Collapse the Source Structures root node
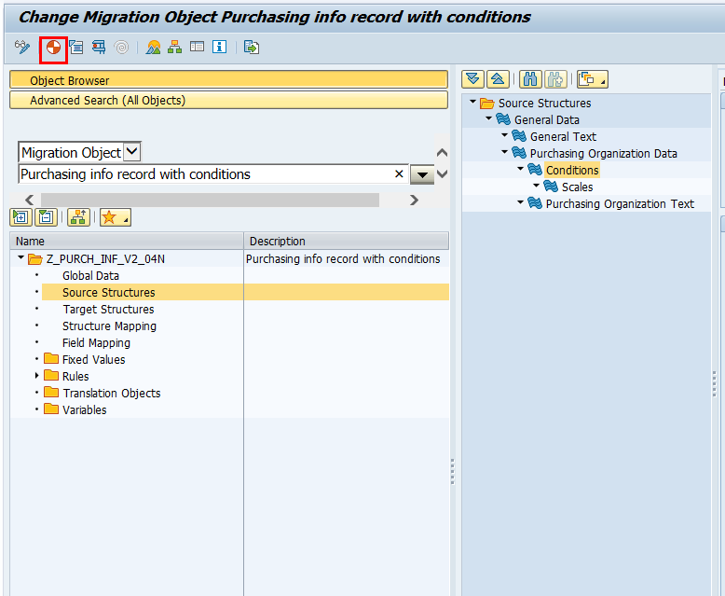This screenshot has width=725, height=596. pyautogui.click(x=472, y=102)
